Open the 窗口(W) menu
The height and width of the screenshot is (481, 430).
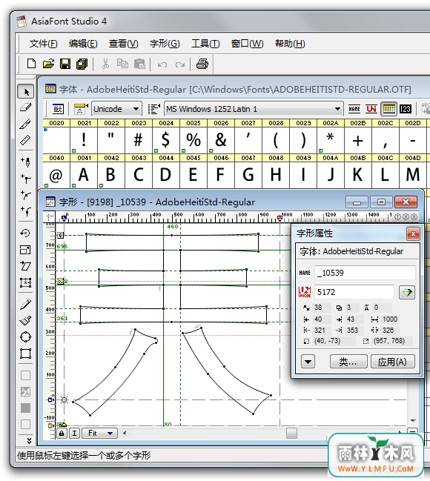(x=247, y=44)
